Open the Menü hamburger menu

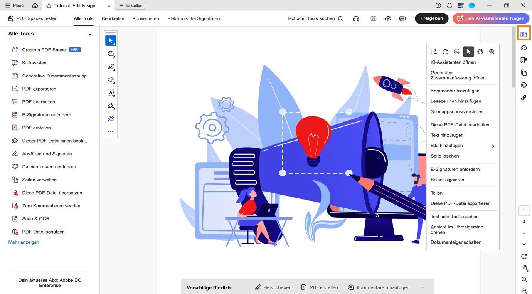(x=14, y=5)
